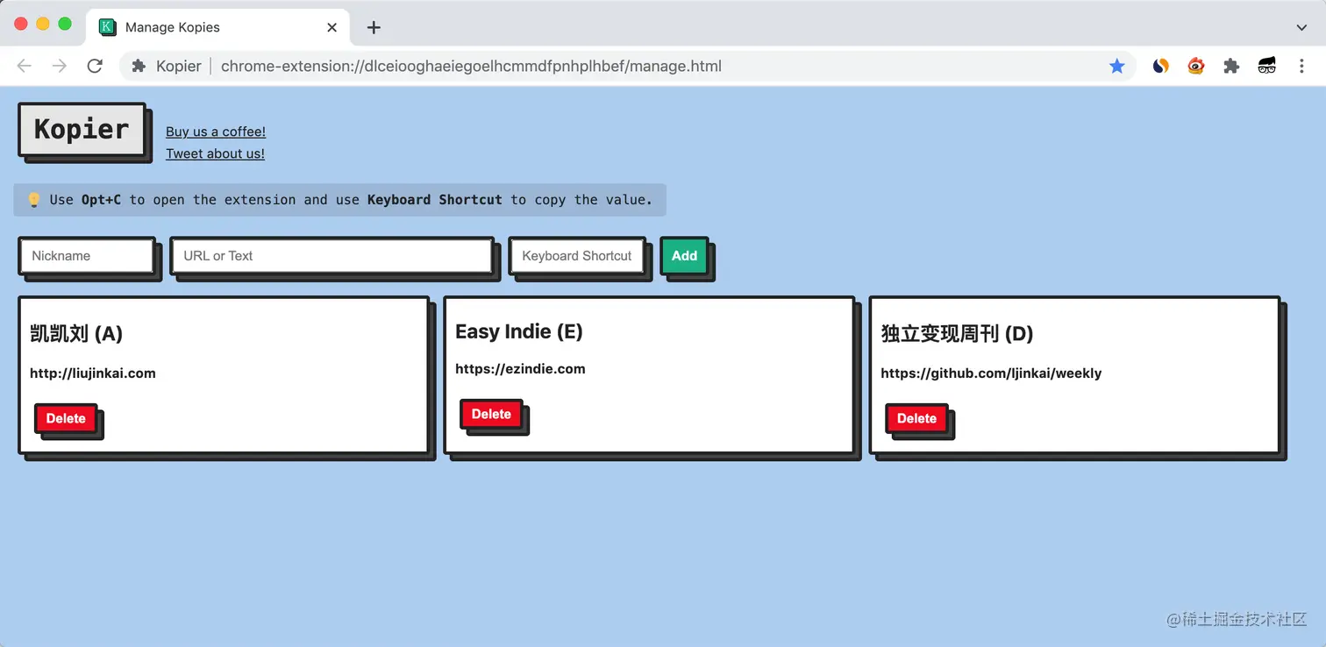Click the green macOS zoom window button

click(x=64, y=24)
